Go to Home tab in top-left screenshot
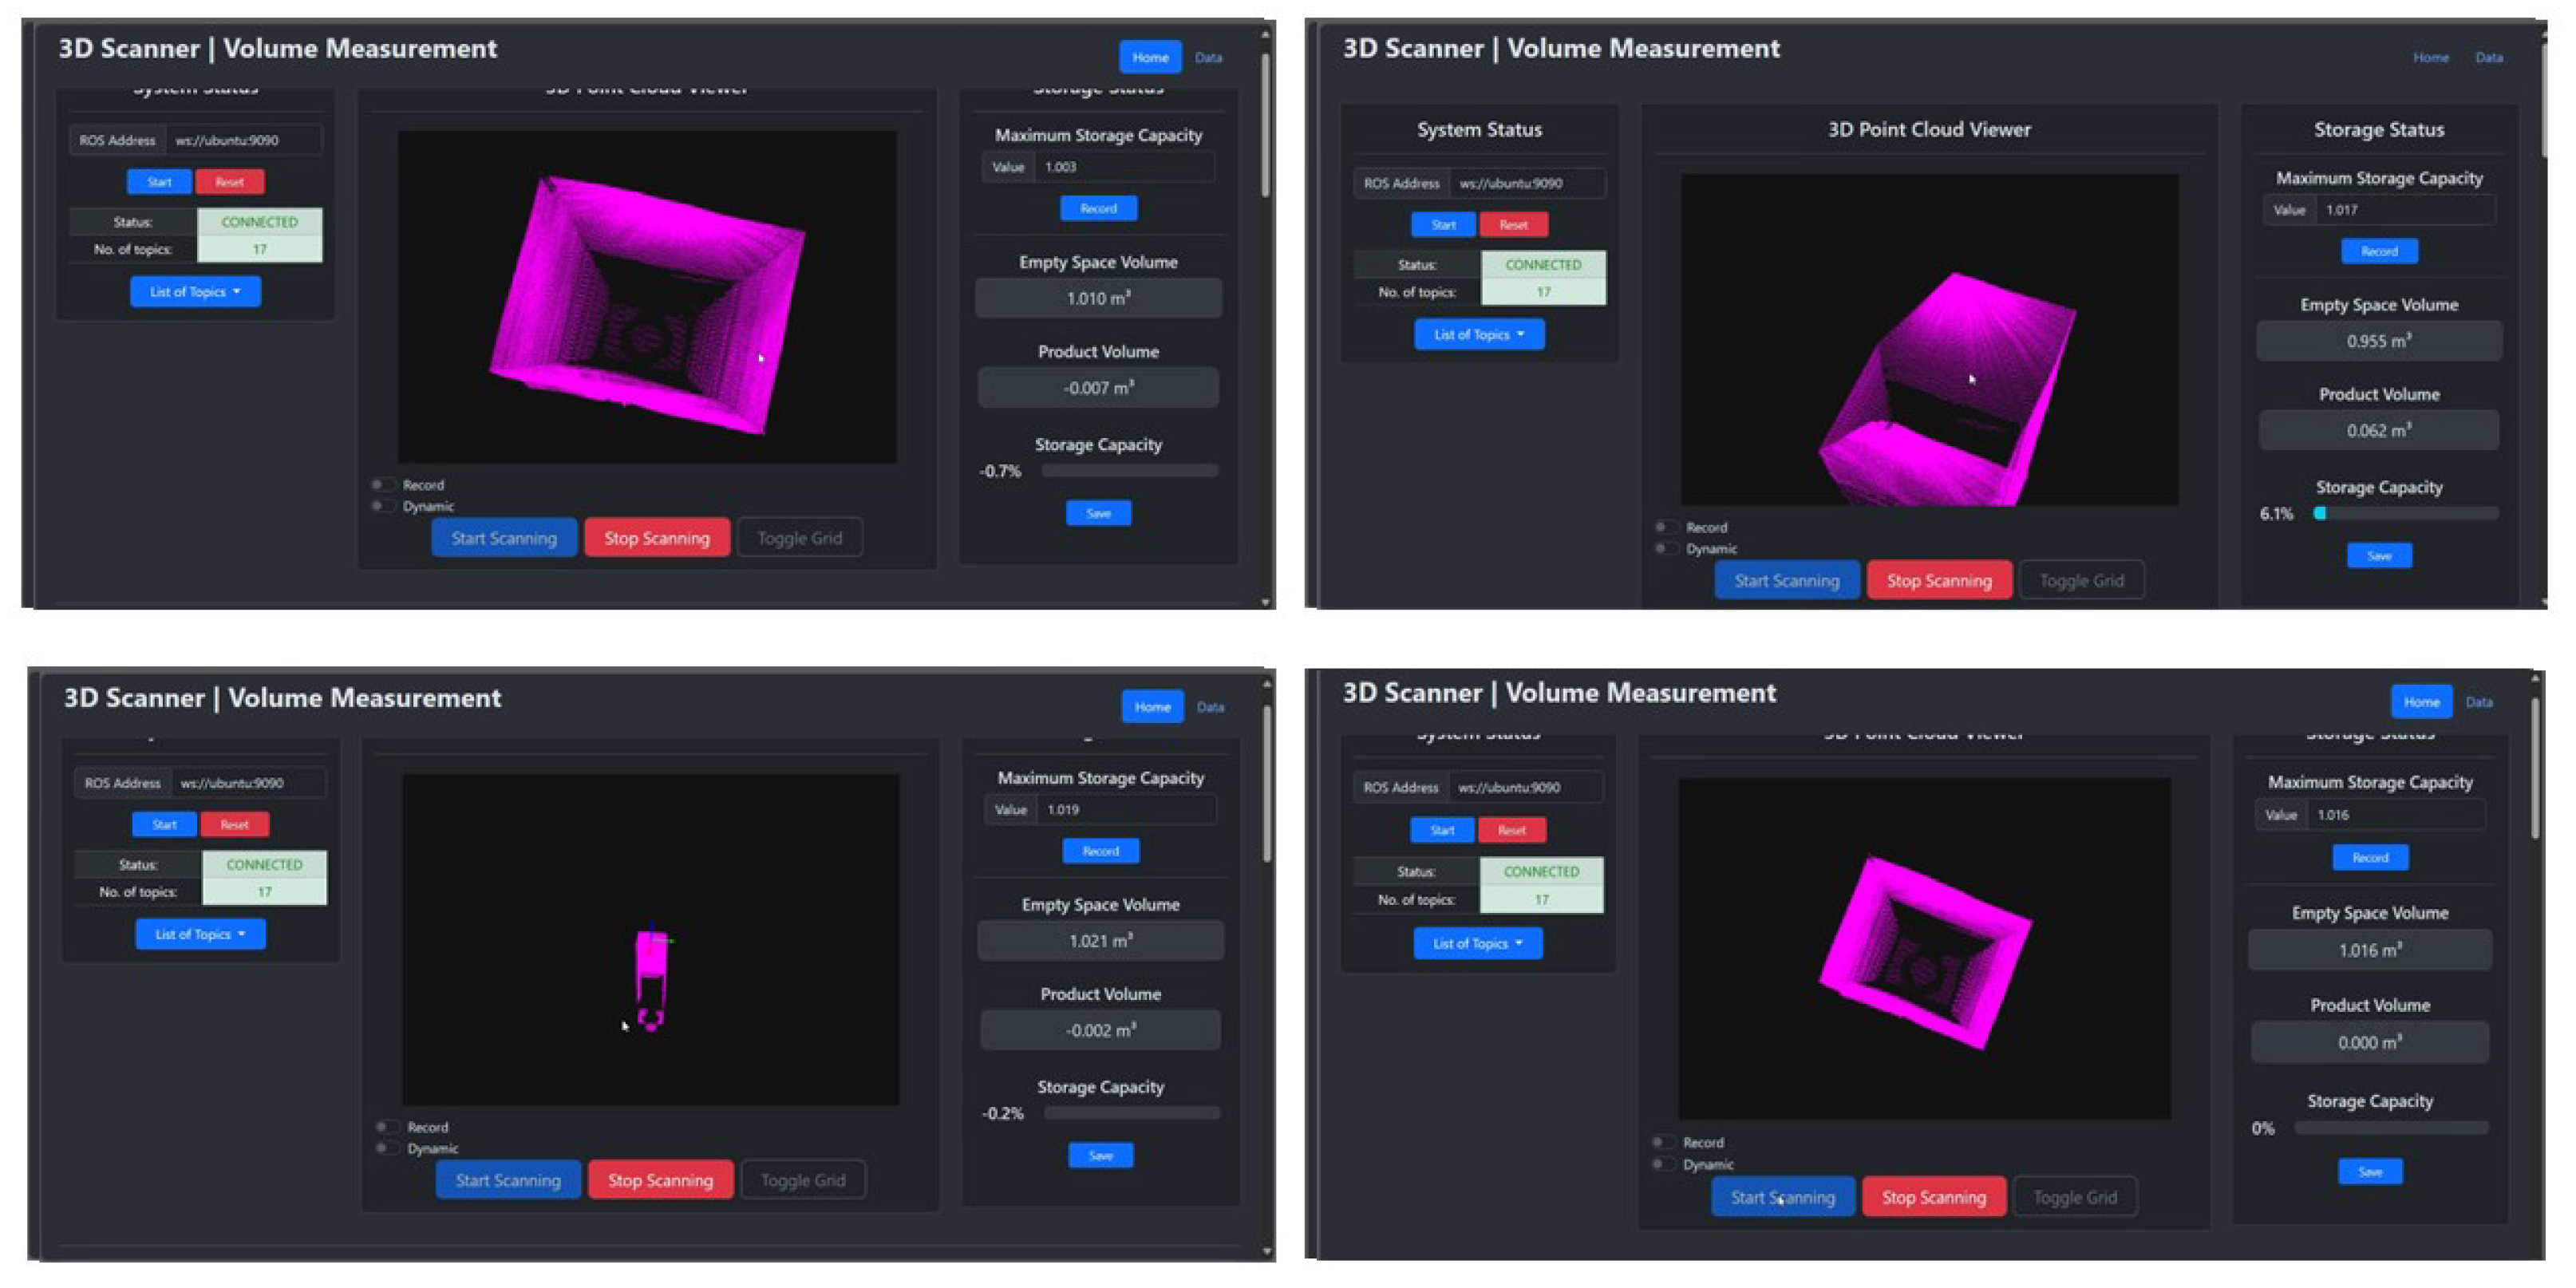 tap(1150, 57)
